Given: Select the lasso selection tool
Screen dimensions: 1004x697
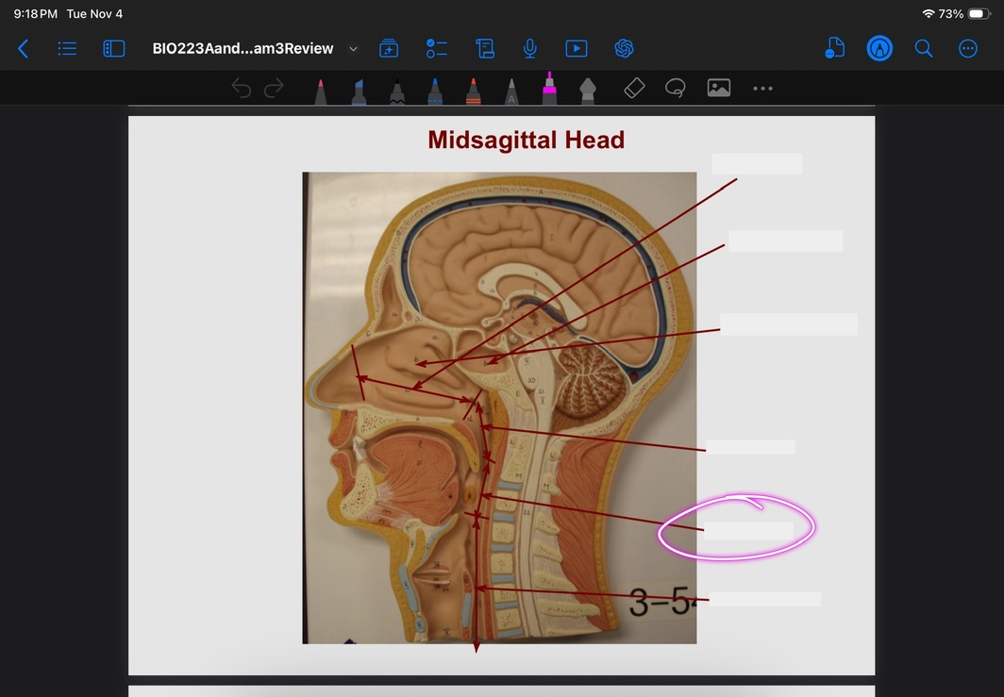Looking at the screenshot, I should (675, 88).
